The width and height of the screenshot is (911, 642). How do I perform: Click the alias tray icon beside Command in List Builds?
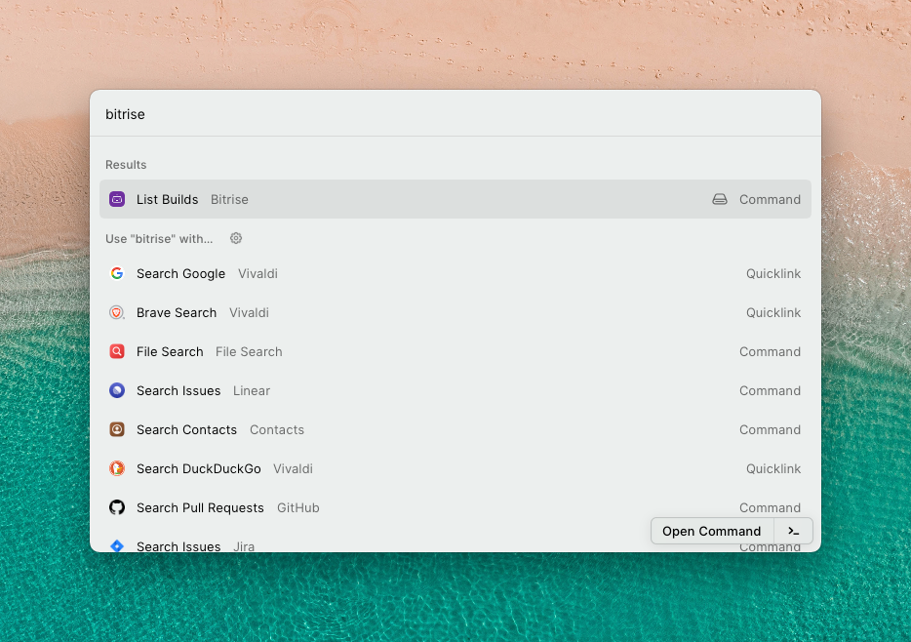click(719, 199)
